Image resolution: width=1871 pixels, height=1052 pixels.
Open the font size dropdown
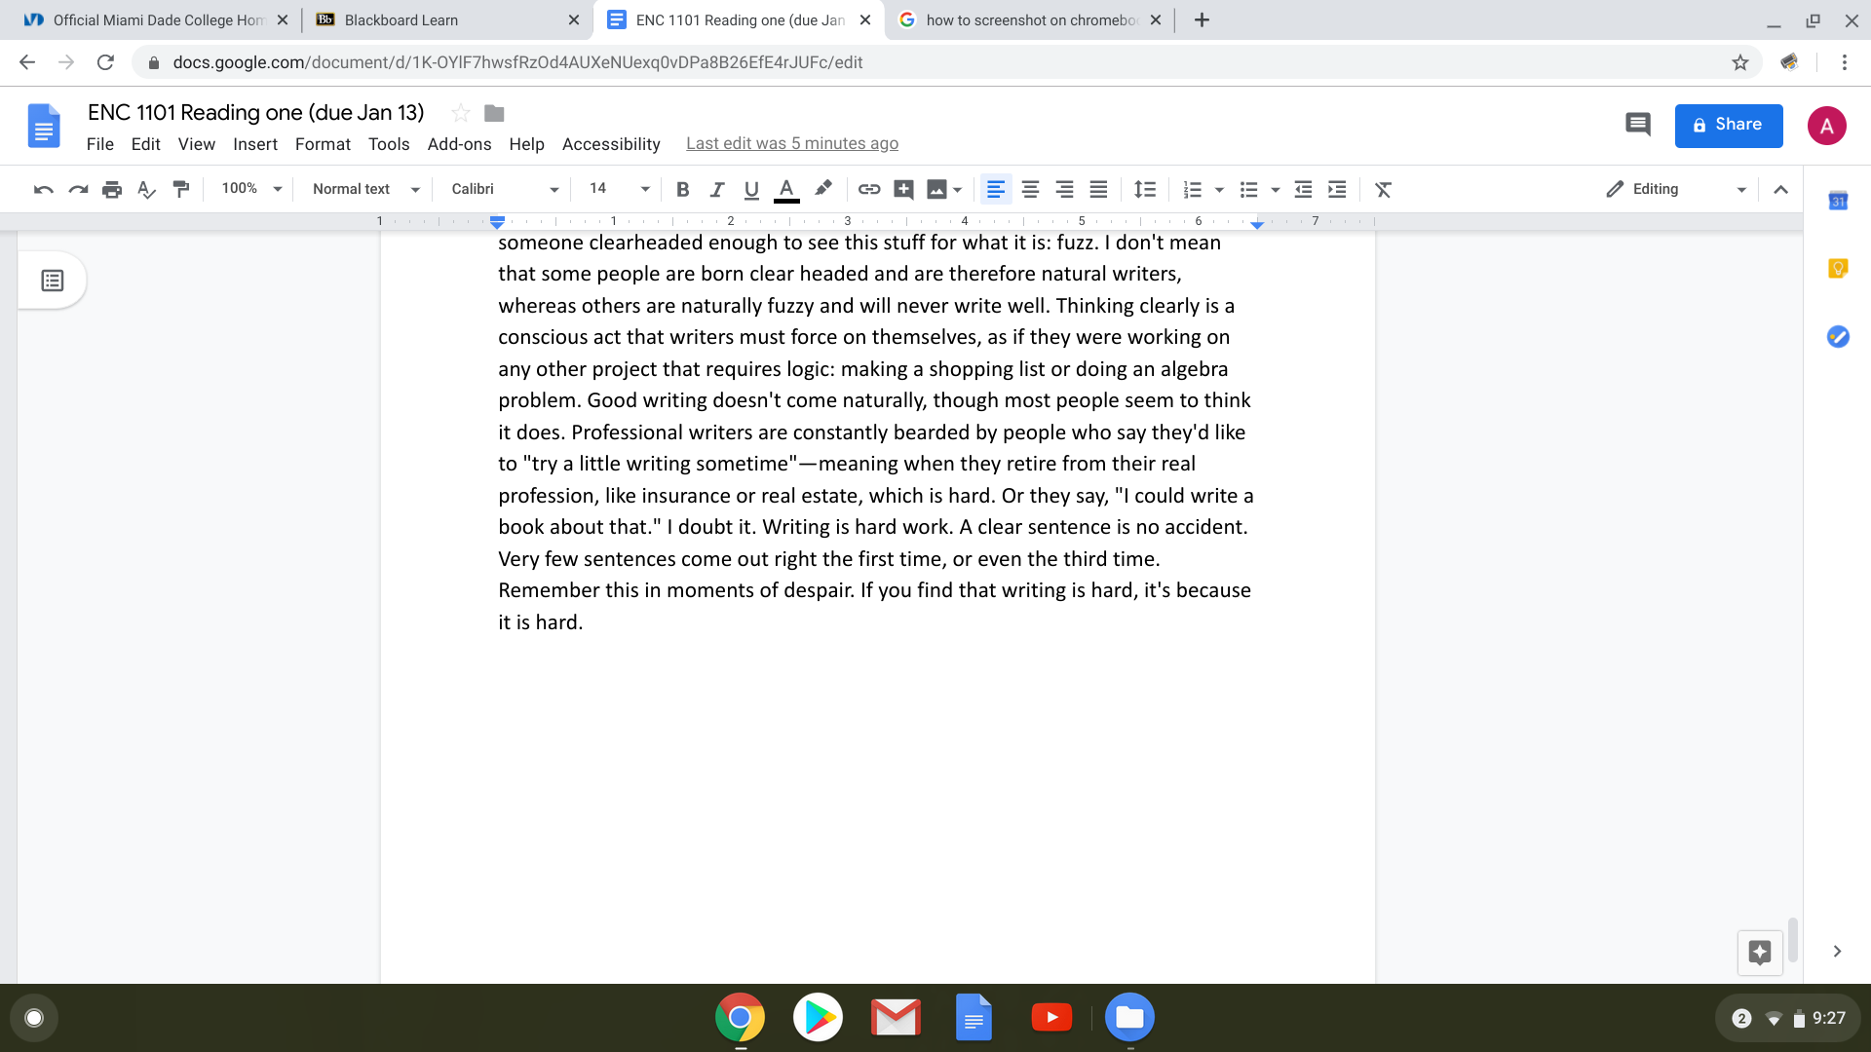620,189
